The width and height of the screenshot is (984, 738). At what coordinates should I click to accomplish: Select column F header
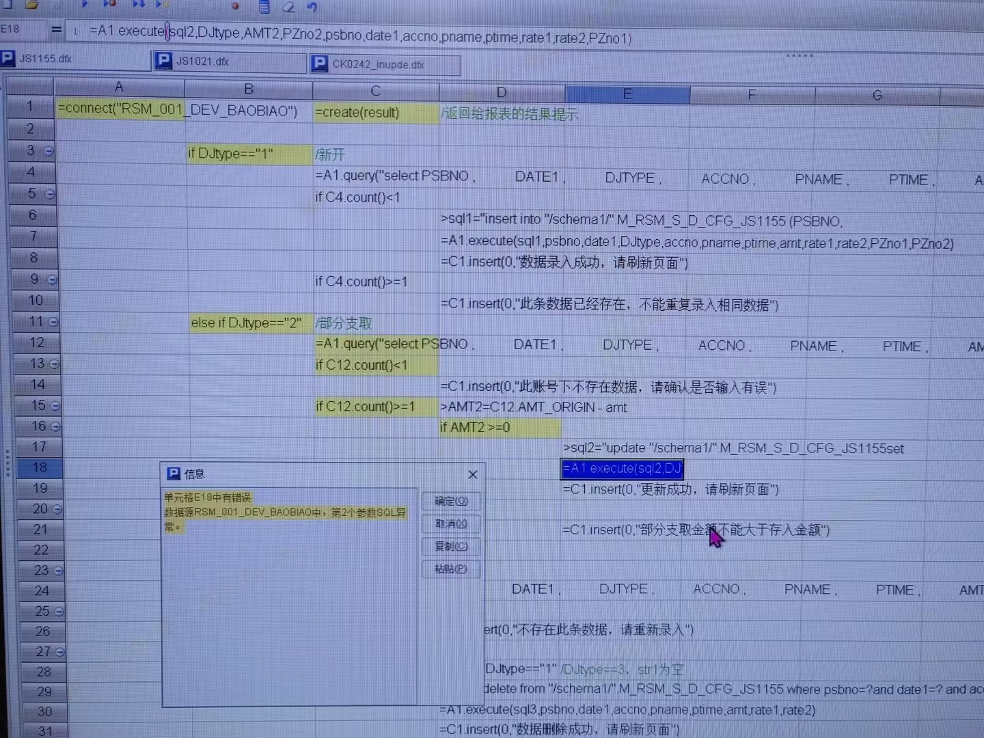752,95
